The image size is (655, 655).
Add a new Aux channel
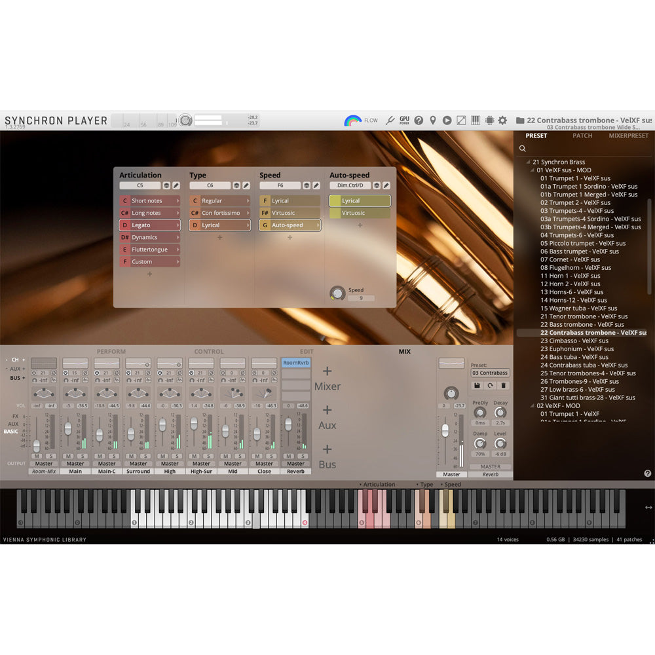[327, 417]
